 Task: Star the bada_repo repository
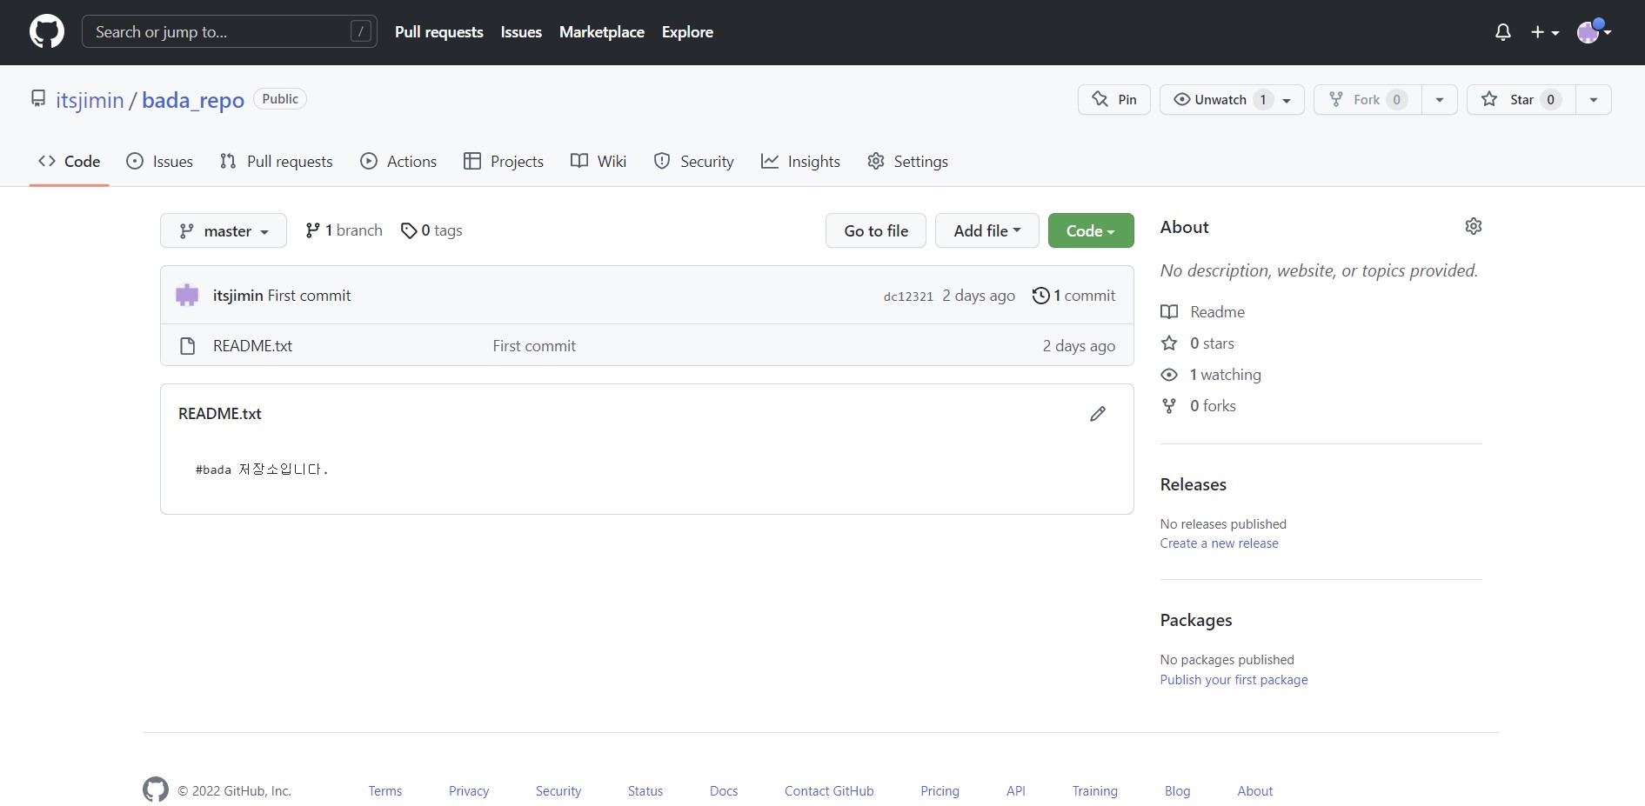click(x=1520, y=99)
